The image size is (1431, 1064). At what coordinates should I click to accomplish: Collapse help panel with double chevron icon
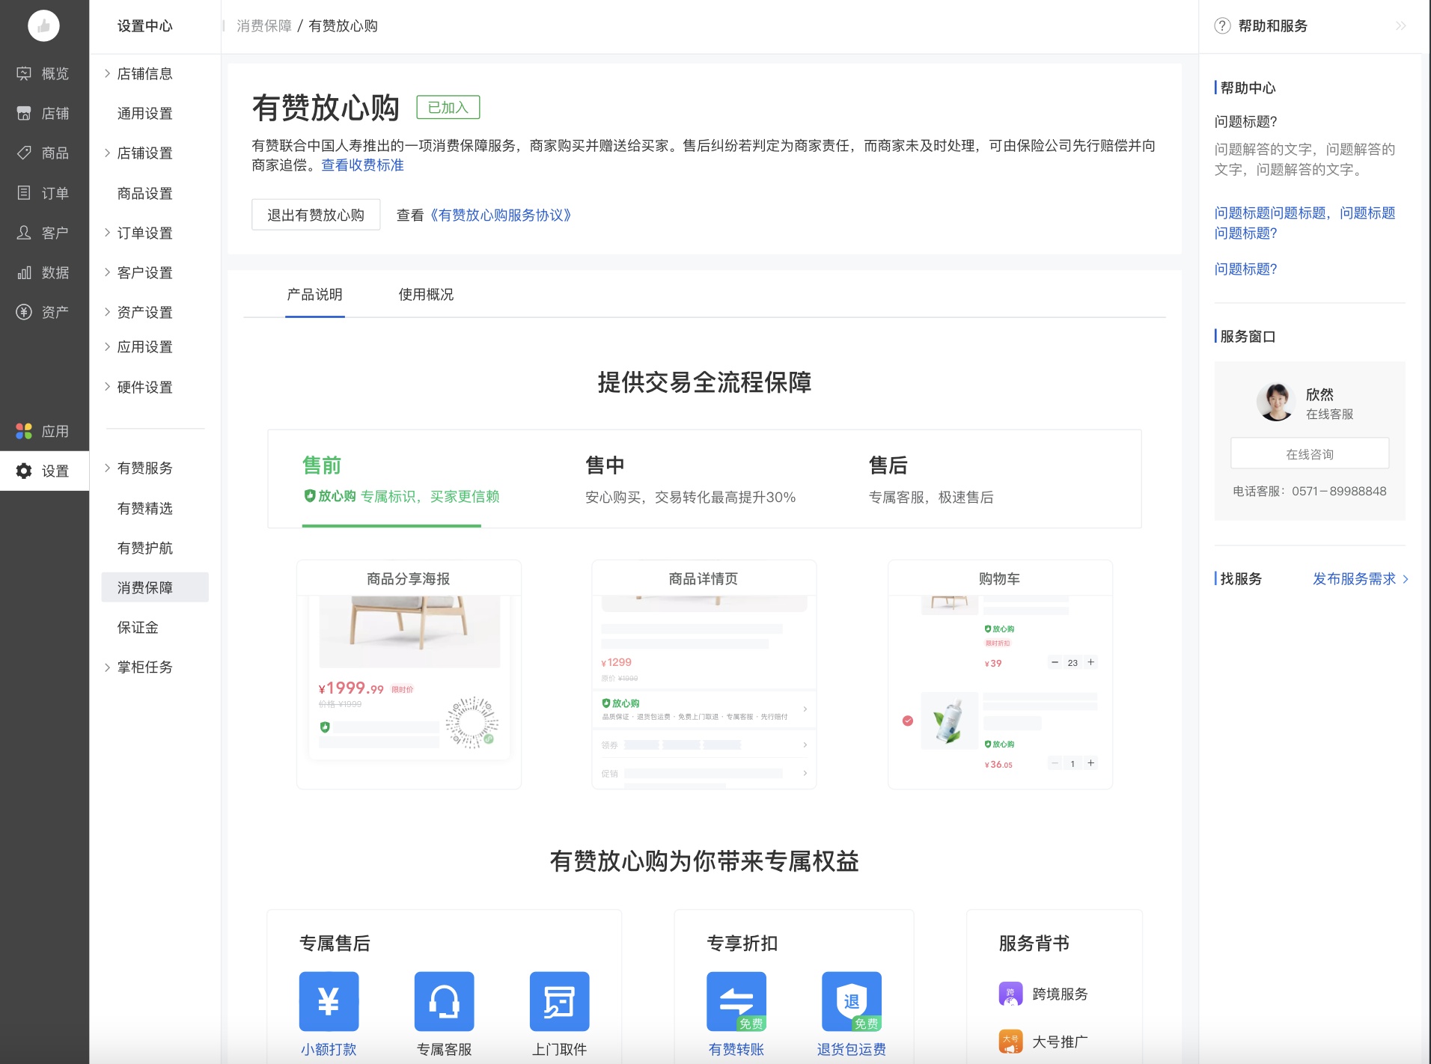(1400, 26)
